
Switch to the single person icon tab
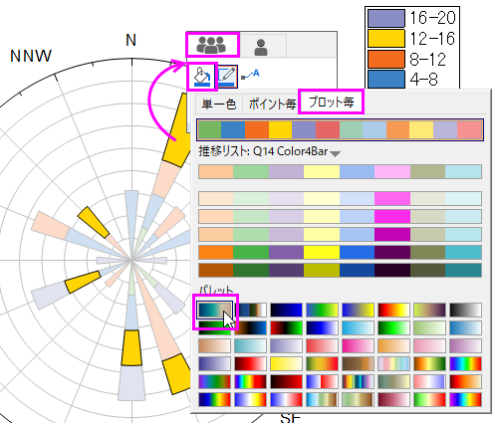coord(261,47)
